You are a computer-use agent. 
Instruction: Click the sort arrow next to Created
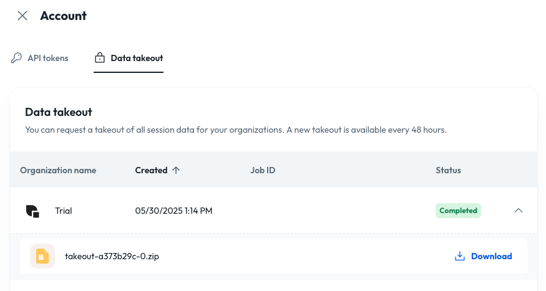pos(176,170)
